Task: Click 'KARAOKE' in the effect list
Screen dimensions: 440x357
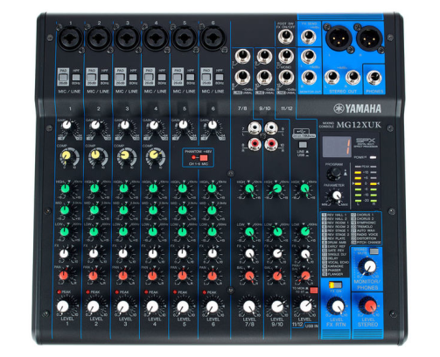Action: [x=335, y=266]
